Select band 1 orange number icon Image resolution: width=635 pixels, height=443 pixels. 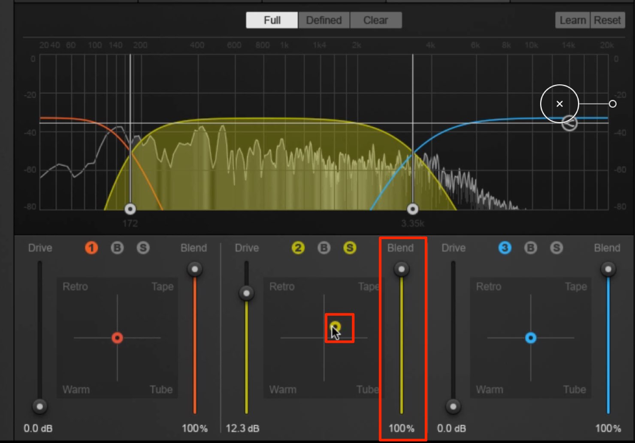click(91, 248)
